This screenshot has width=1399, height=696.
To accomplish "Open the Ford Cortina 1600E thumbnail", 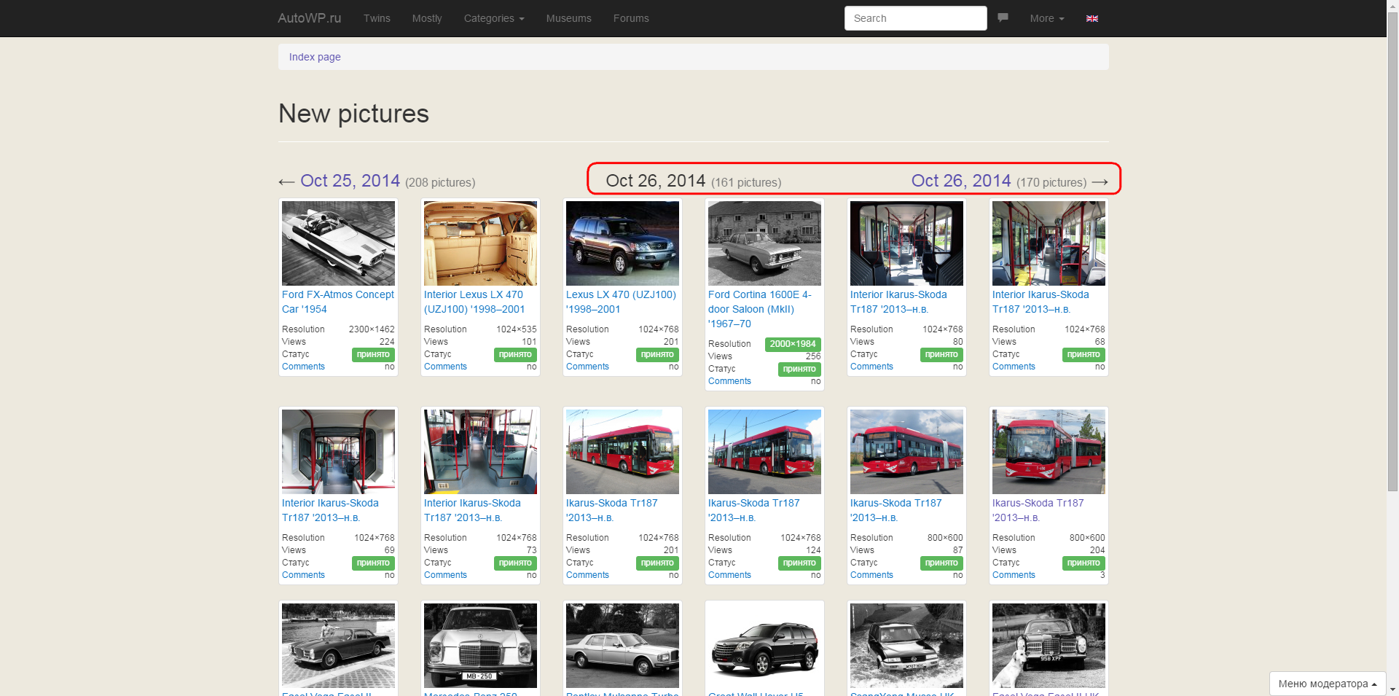I will pos(764,243).
